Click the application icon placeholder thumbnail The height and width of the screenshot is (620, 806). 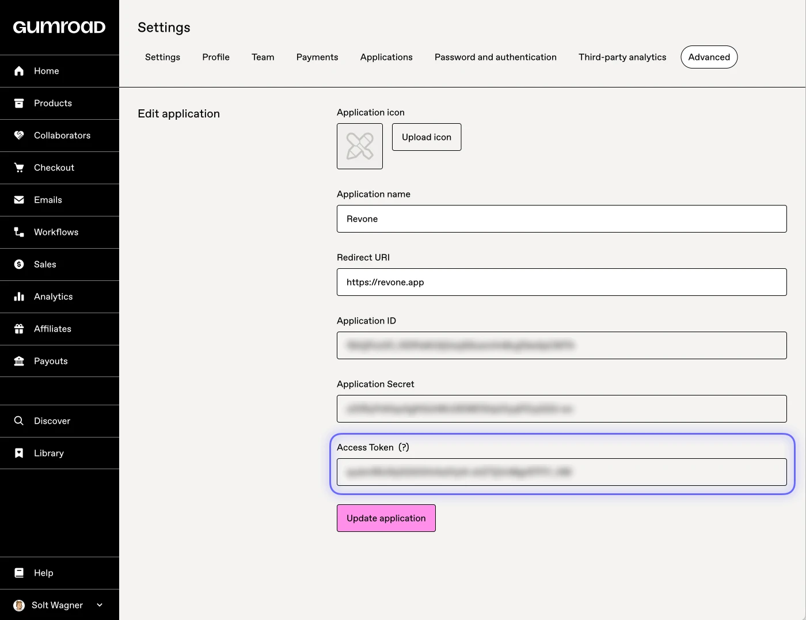coord(360,146)
